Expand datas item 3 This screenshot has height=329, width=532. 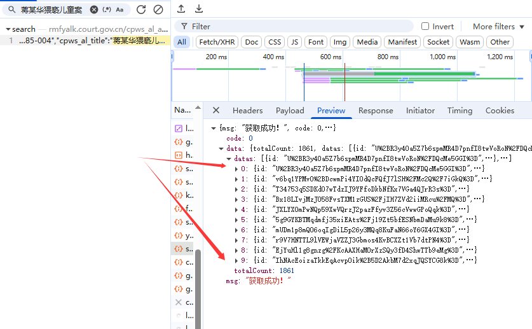pos(236,199)
